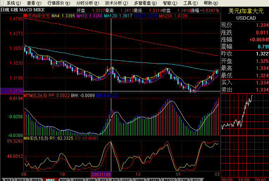The image size is (269, 181).
Task: Click the intraday mini price chart
Action: [x=245, y=114]
